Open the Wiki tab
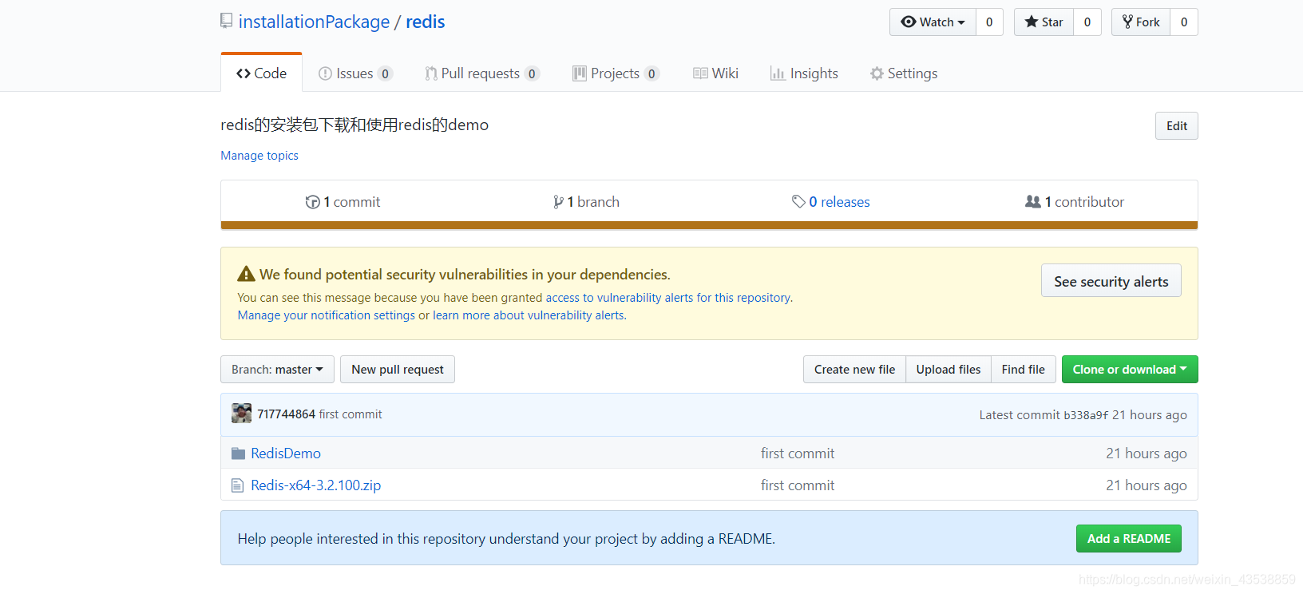Image resolution: width=1303 pixels, height=594 pixels. pyautogui.click(x=715, y=73)
